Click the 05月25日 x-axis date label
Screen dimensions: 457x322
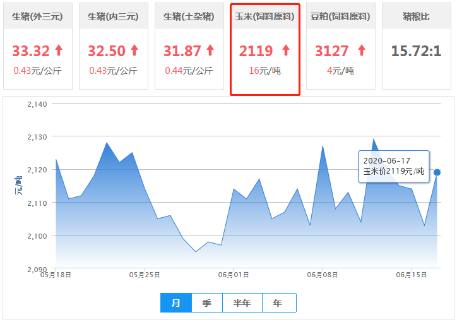click(145, 275)
